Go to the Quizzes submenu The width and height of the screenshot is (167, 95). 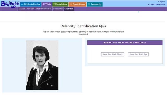point(22,9)
